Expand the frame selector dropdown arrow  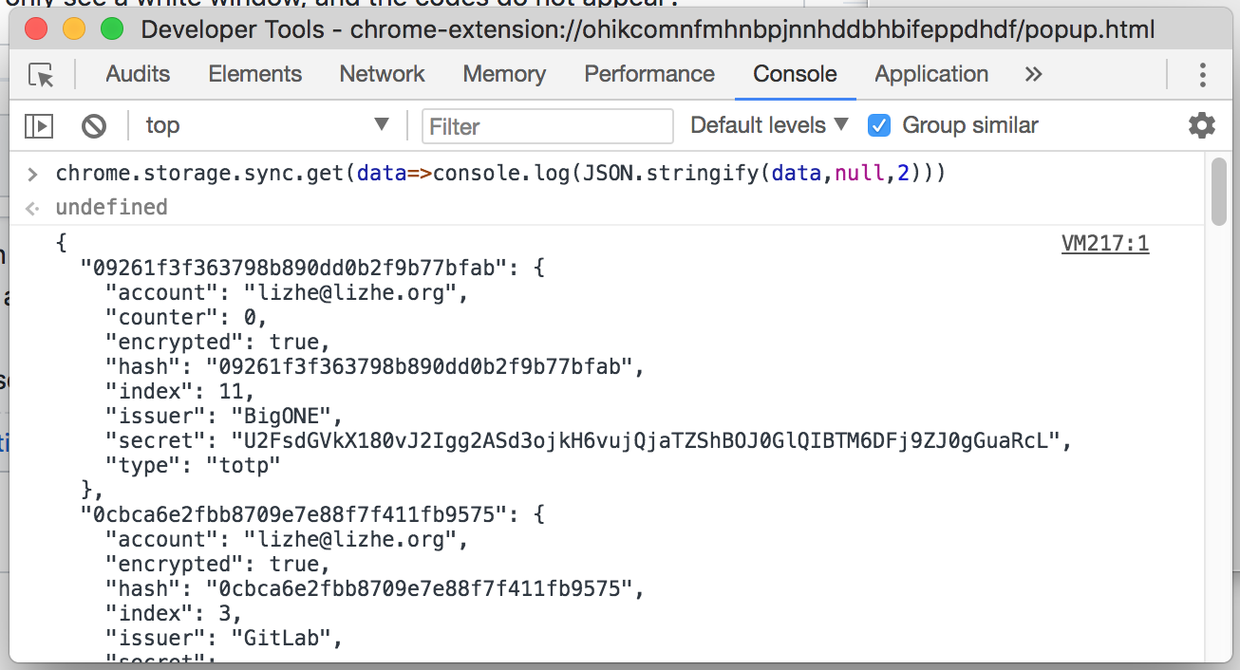381,124
